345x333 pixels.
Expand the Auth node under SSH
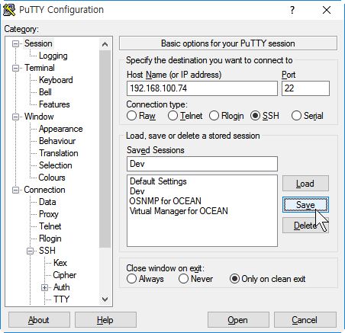pyautogui.click(x=44, y=287)
